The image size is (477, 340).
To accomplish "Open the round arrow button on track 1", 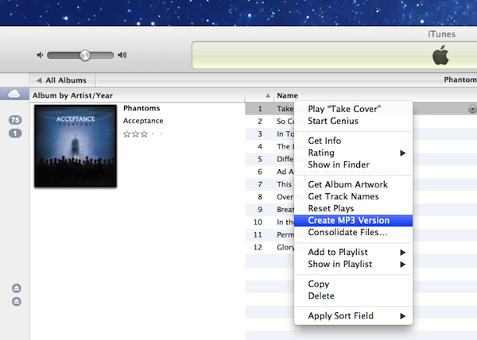I will click(x=472, y=109).
